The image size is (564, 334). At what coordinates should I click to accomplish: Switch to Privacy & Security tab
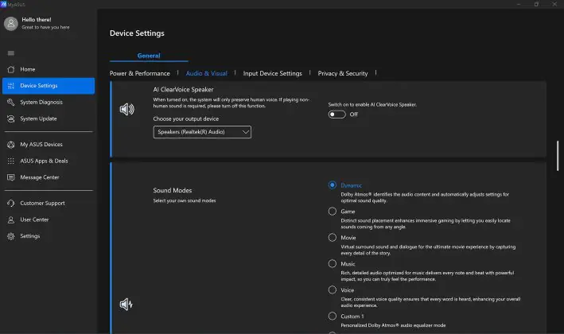[x=343, y=73]
